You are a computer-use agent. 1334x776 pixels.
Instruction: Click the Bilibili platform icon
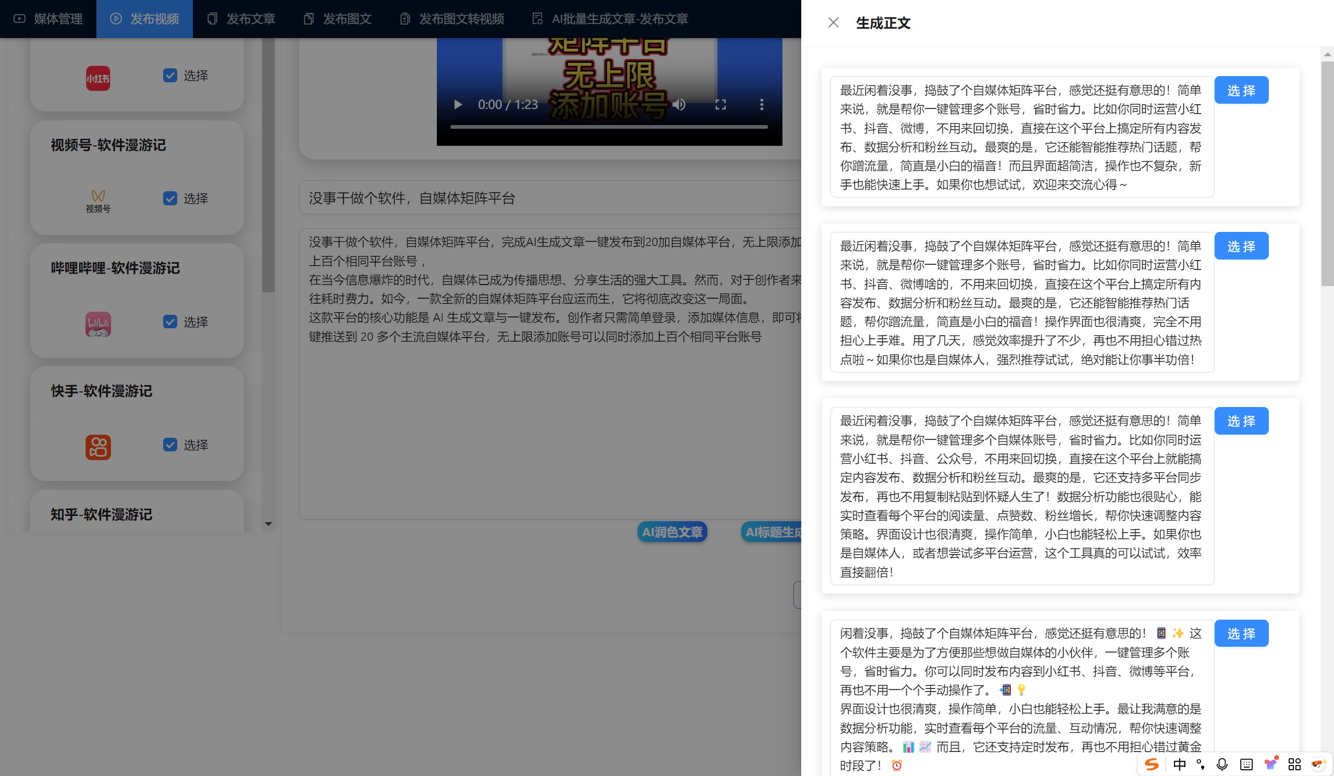(98, 324)
